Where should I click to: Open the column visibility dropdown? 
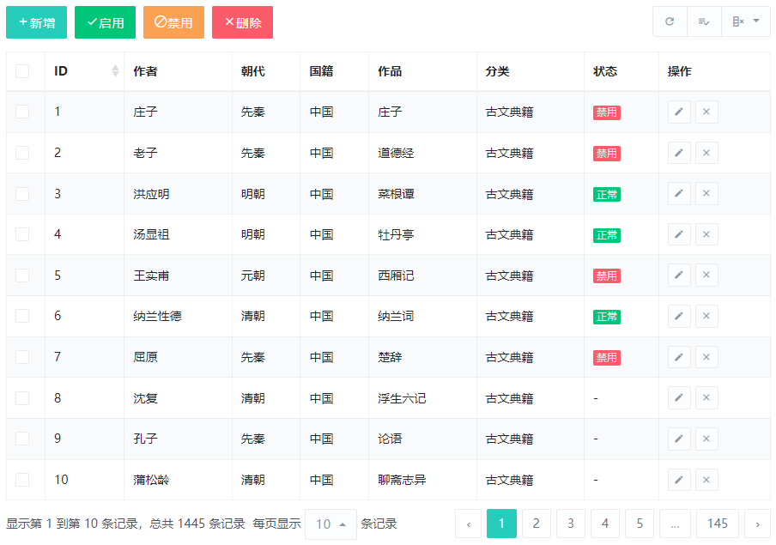tap(745, 21)
